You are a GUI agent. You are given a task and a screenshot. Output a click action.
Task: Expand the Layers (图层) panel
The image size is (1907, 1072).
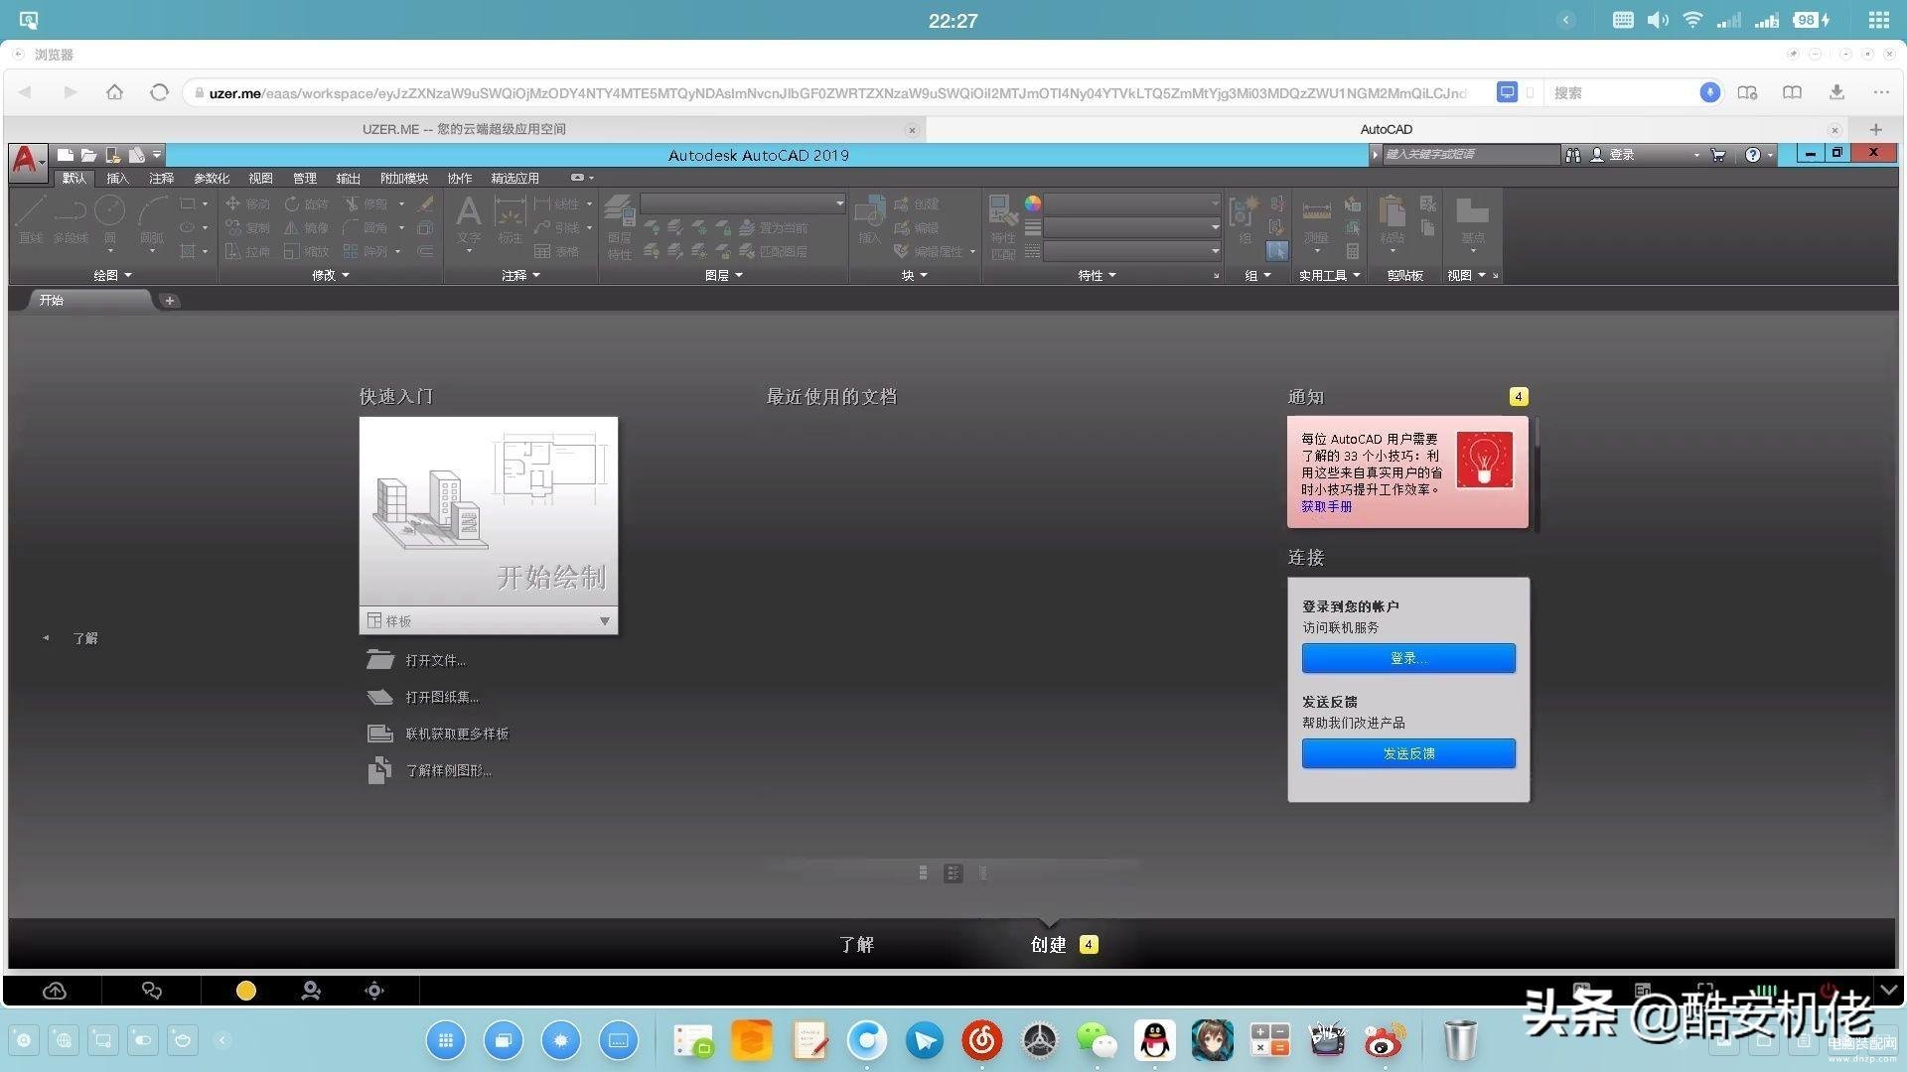(x=723, y=275)
